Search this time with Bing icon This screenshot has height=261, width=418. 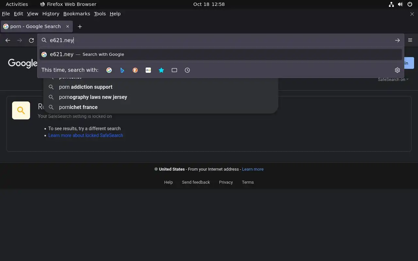click(122, 70)
